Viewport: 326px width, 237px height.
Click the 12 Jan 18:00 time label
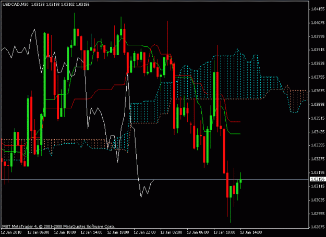coord(118,232)
